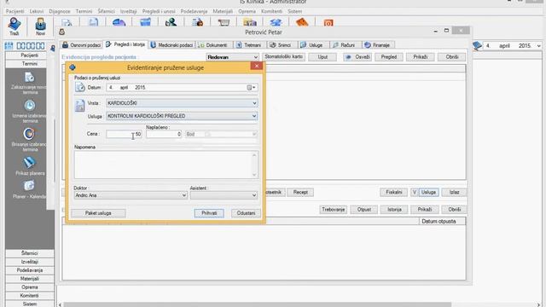Click the patient icon in Petrović Petar title bar
This screenshot has height=307, width=546.
62,32
